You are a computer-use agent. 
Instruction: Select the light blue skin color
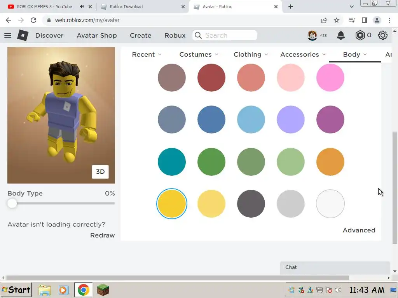[251, 120]
